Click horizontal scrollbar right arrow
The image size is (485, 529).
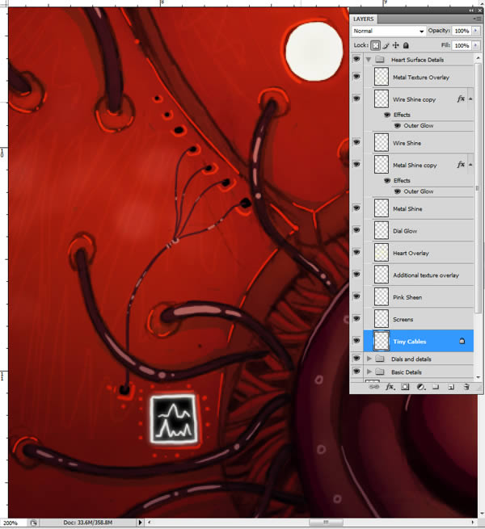(x=473, y=523)
